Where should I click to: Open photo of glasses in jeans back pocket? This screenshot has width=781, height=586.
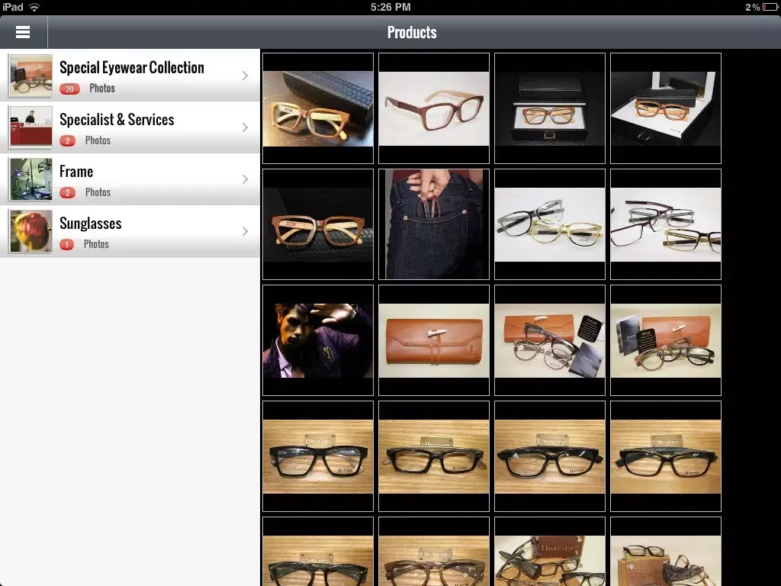(x=434, y=224)
